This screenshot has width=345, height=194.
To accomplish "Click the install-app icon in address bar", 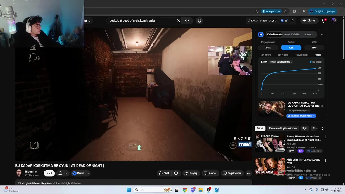I will (257, 11).
